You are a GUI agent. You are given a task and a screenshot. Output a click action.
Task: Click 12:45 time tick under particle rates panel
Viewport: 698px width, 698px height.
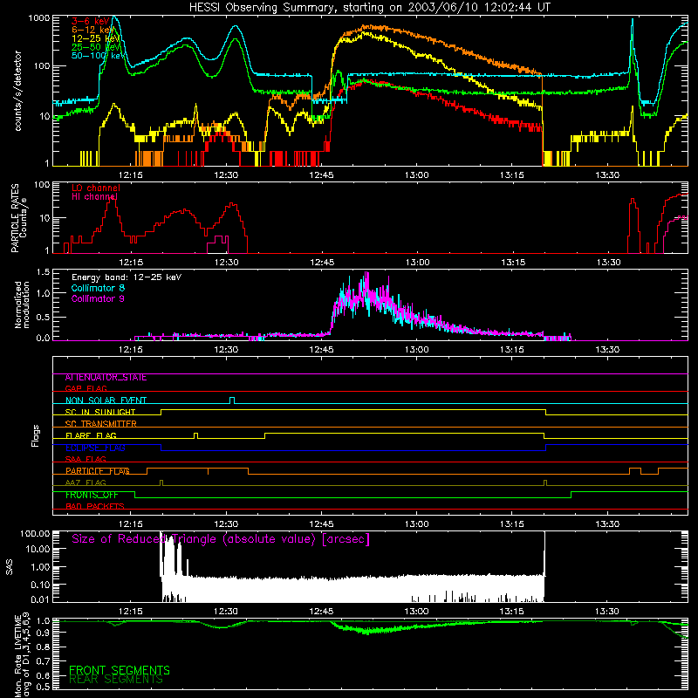(x=322, y=263)
